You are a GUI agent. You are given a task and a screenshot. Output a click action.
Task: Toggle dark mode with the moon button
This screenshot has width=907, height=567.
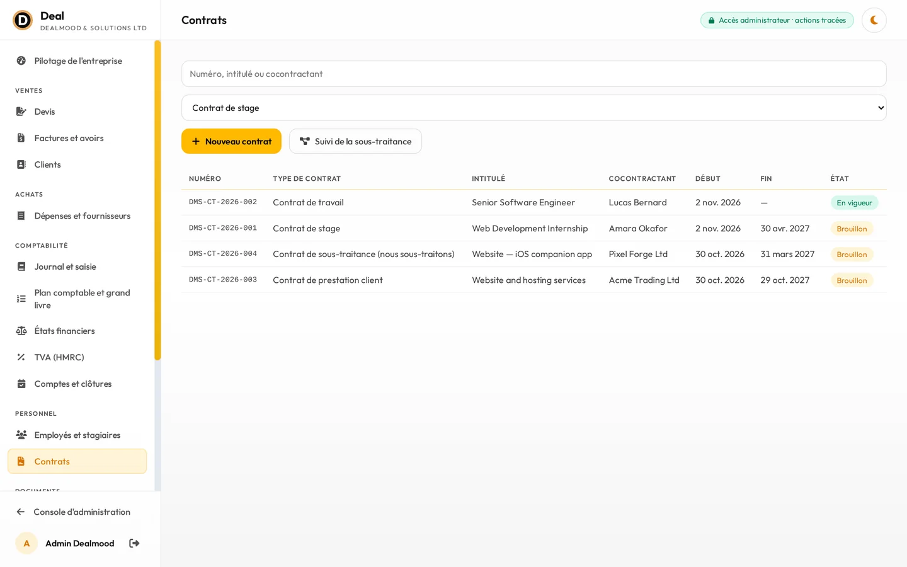click(x=874, y=20)
